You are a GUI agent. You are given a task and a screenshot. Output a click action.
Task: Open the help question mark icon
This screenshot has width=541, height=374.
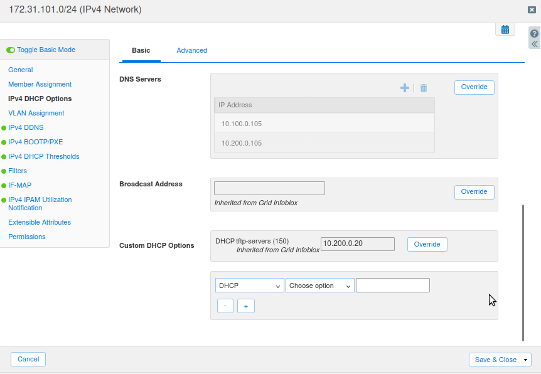pos(534,34)
